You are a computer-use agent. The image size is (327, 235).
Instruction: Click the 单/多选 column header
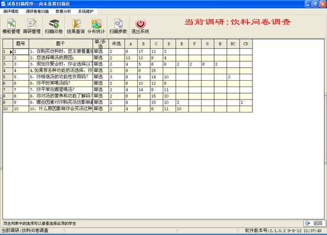pos(101,44)
